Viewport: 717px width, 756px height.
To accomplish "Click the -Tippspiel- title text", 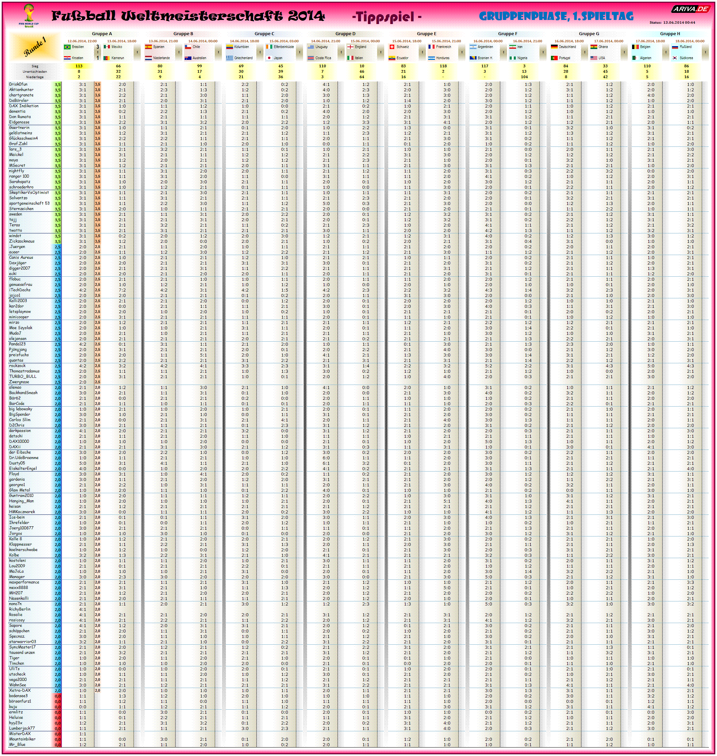I will [x=387, y=17].
